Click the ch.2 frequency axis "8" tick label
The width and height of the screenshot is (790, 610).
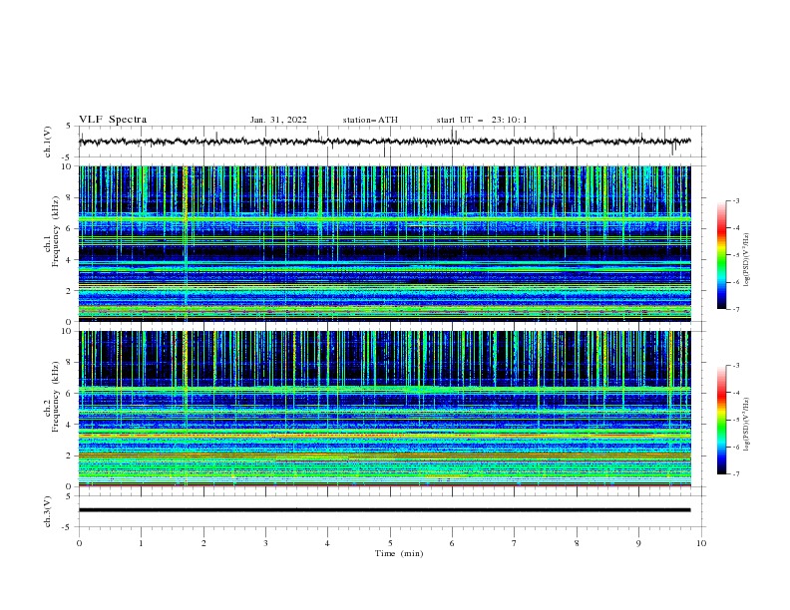(69, 363)
